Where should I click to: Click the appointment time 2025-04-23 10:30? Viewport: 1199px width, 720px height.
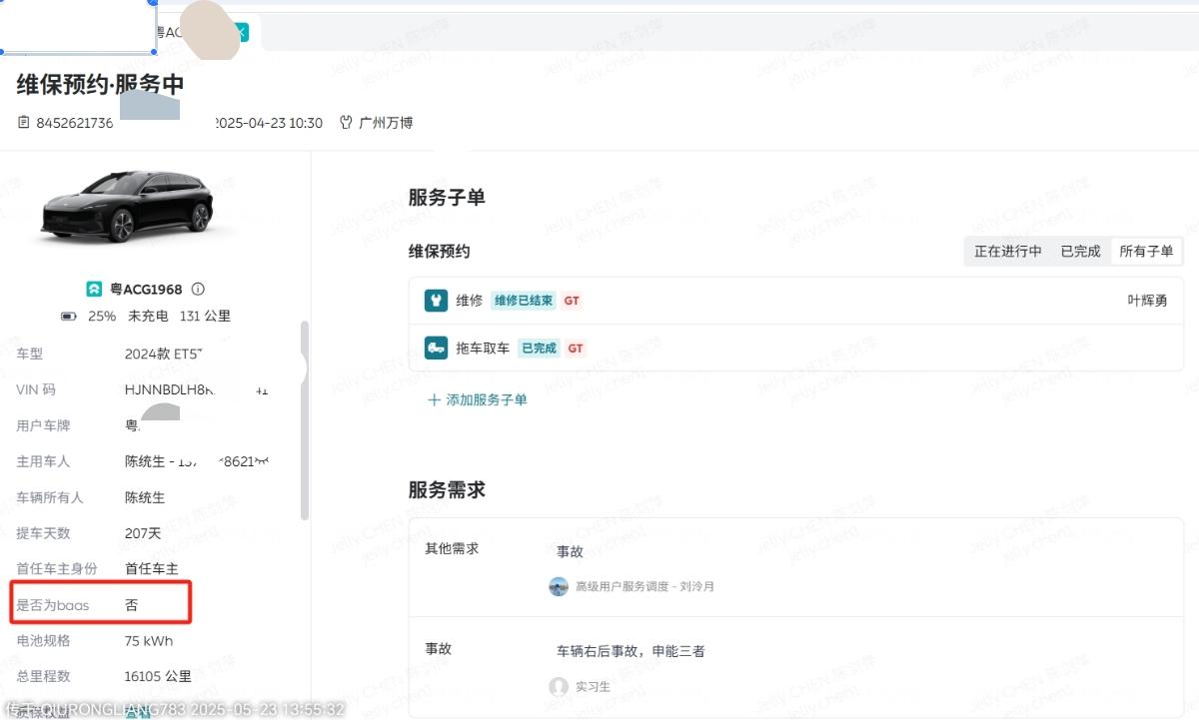click(x=269, y=123)
